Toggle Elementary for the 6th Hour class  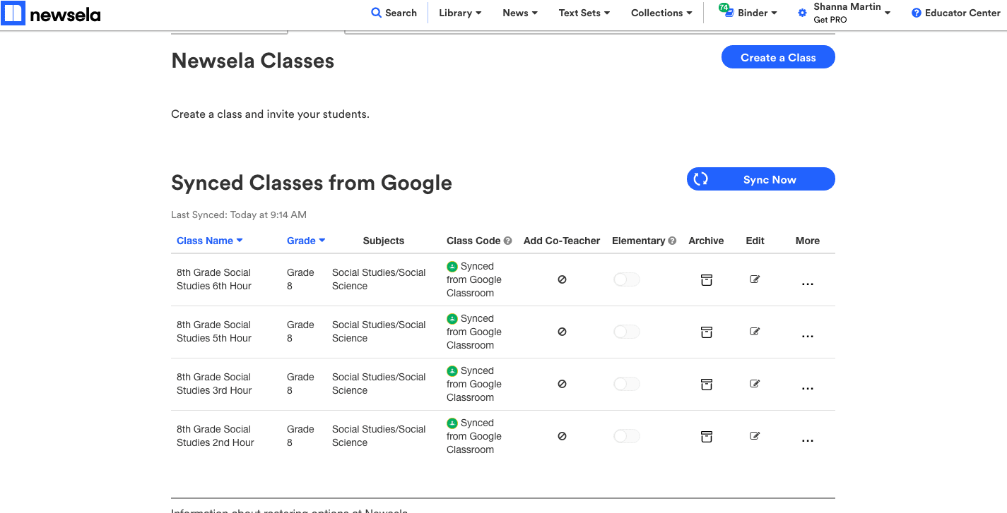coord(626,280)
